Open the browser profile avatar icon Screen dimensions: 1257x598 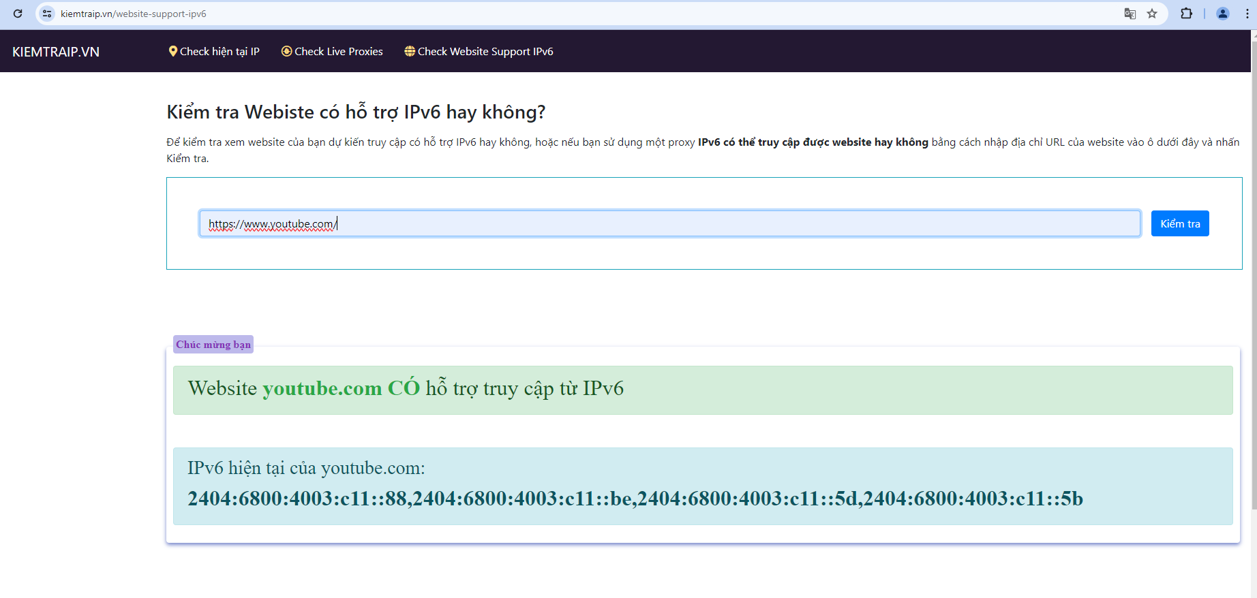1223,14
